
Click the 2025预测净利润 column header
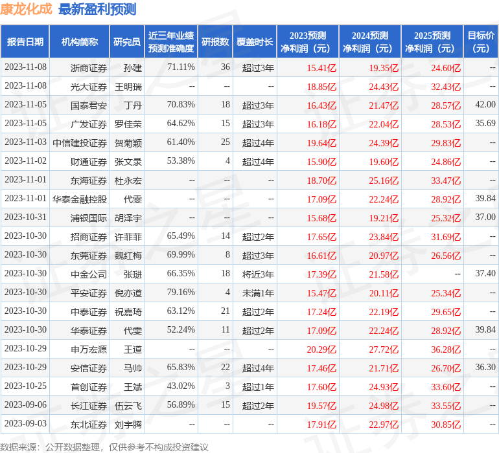tap(432, 41)
